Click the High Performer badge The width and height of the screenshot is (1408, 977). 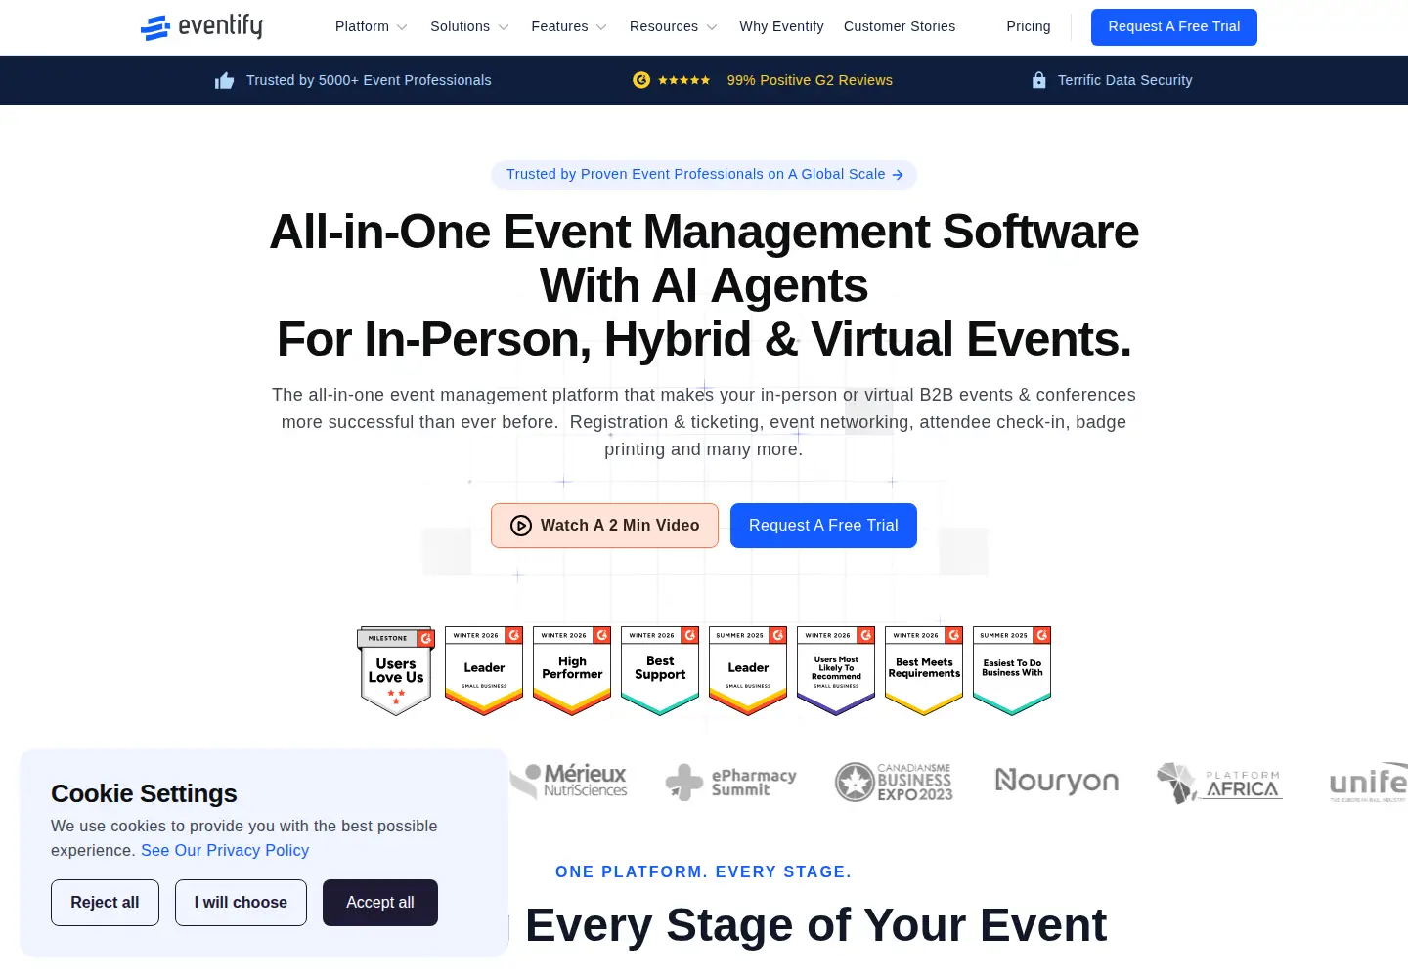click(572, 671)
